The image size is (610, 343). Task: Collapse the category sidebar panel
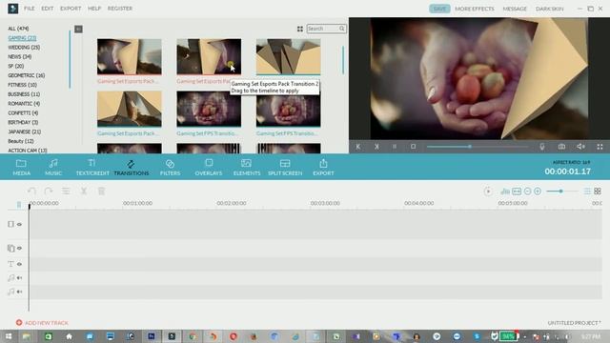coord(78,30)
